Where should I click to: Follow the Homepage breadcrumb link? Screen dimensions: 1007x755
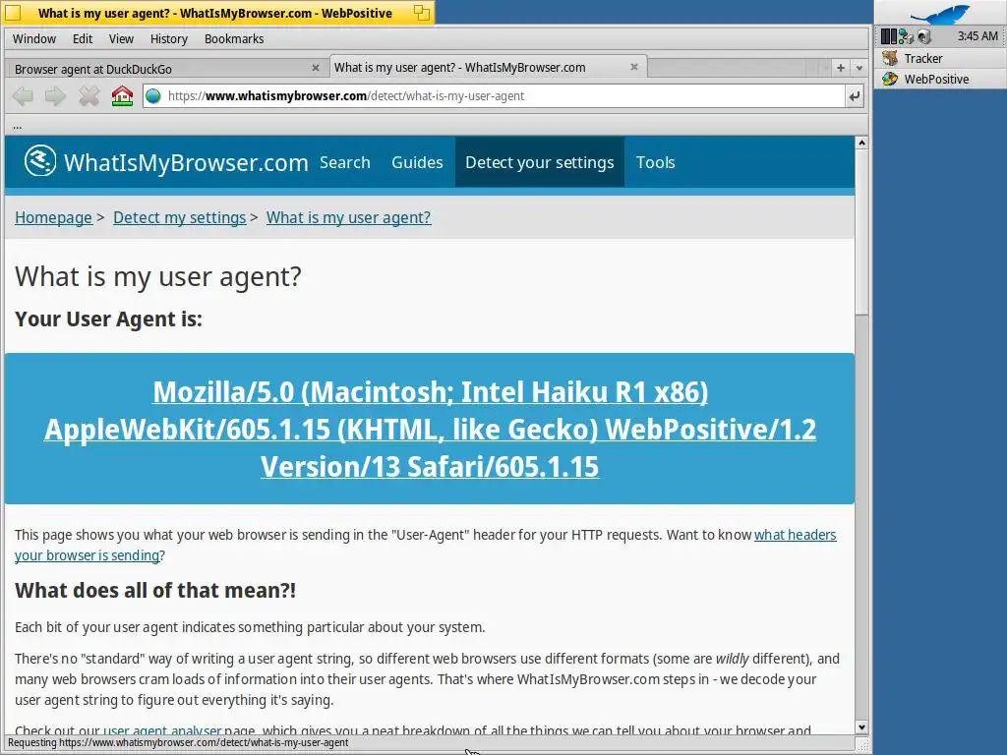pos(53,217)
